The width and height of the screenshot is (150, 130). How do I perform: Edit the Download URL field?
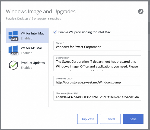[x=97, y=81]
